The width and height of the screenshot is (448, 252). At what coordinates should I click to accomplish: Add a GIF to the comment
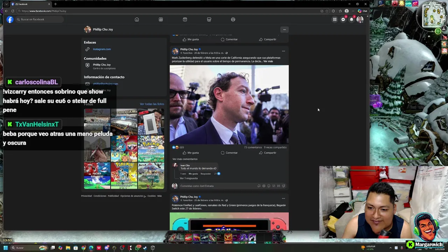[279, 186]
